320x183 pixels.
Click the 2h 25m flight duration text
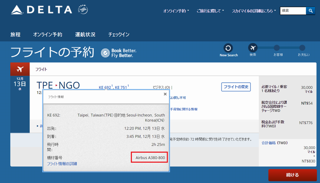pyautogui.click(x=158, y=145)
